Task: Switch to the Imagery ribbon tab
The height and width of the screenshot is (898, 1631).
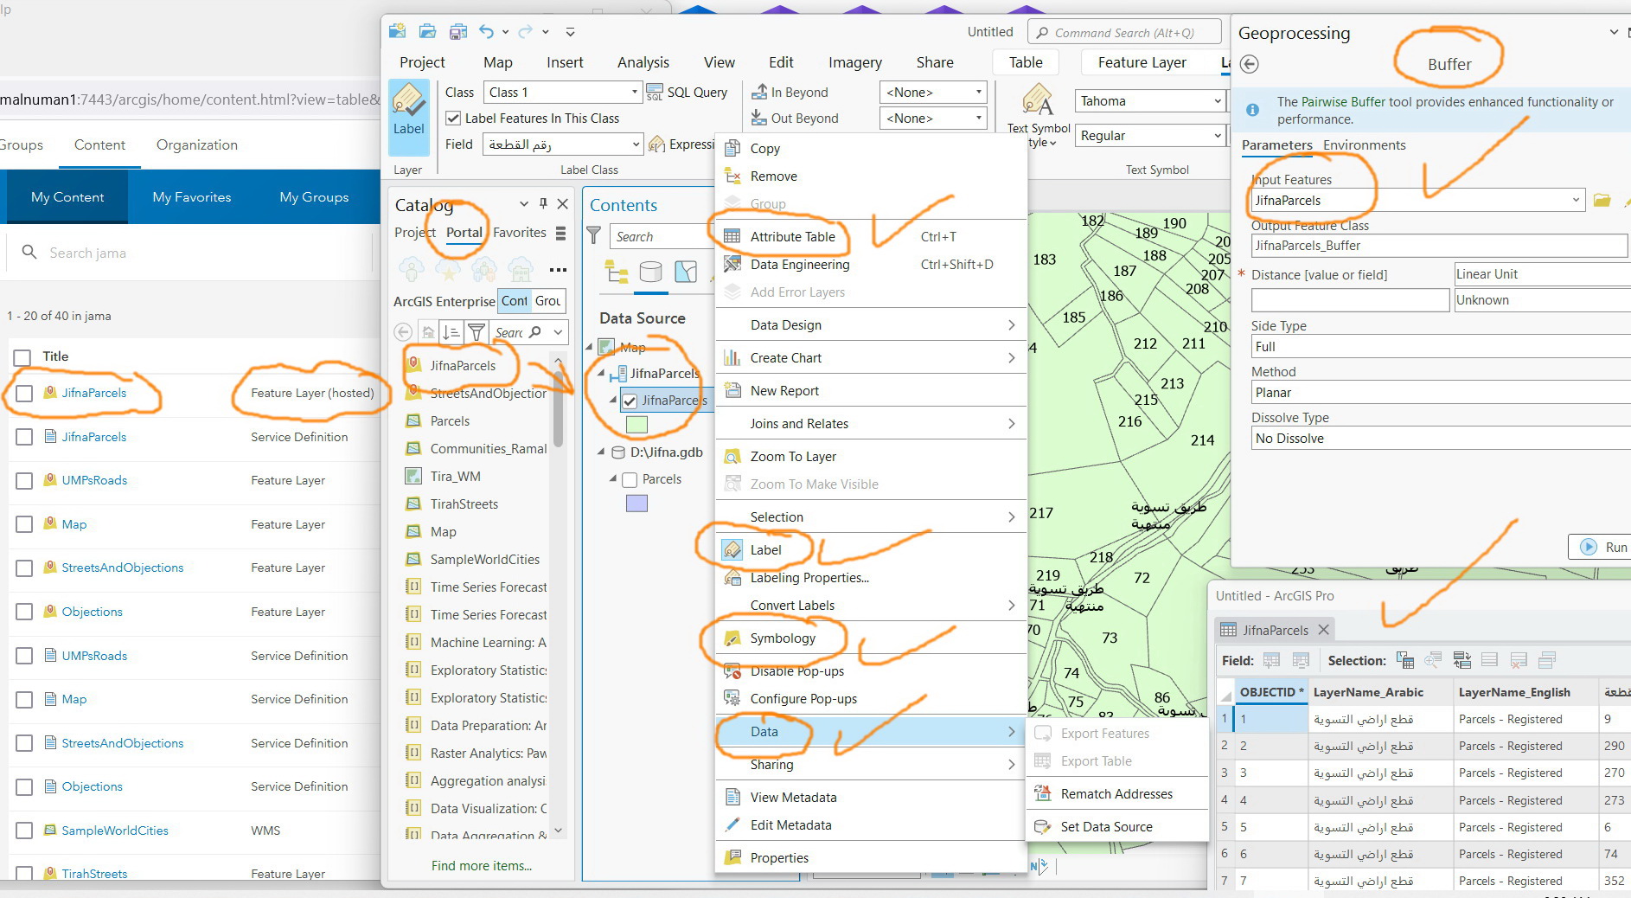Action: [854, 61]
